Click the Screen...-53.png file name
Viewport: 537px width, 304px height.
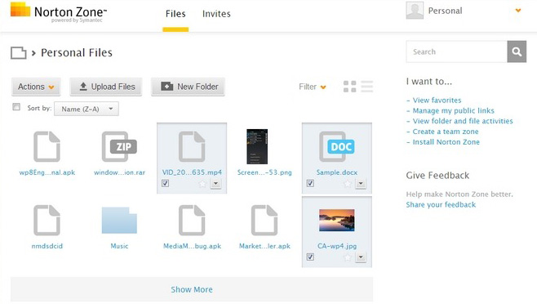pyautogui.click(x=264, y=172)
